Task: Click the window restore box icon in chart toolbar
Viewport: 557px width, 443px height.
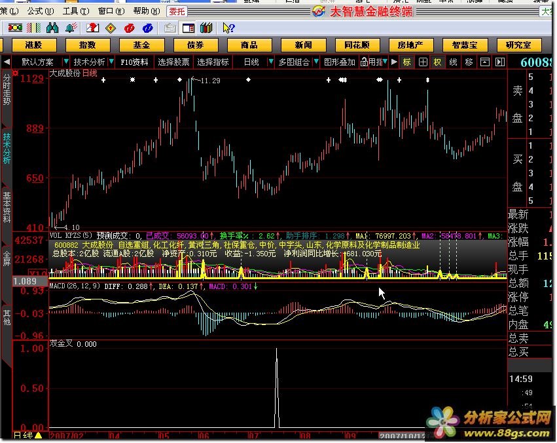Action: click(484, 62)
